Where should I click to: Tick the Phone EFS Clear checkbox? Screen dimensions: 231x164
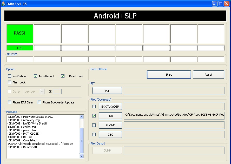tap(9, 102)
